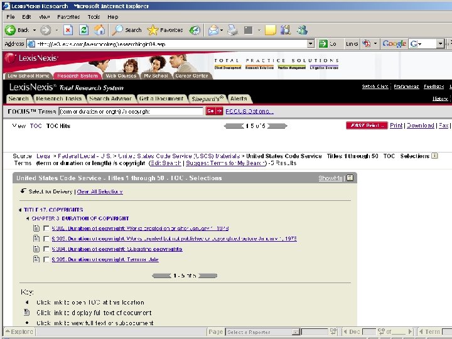This screenshot has width=452, height=339.
Task: Click into the FOCUS Terms input field
Action: point(131,111)
